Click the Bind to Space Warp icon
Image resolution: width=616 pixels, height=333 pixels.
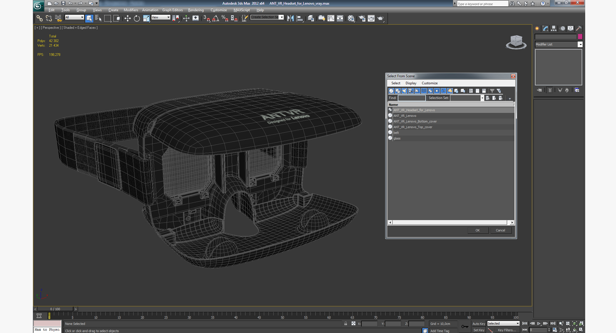(x=58, y=18)
